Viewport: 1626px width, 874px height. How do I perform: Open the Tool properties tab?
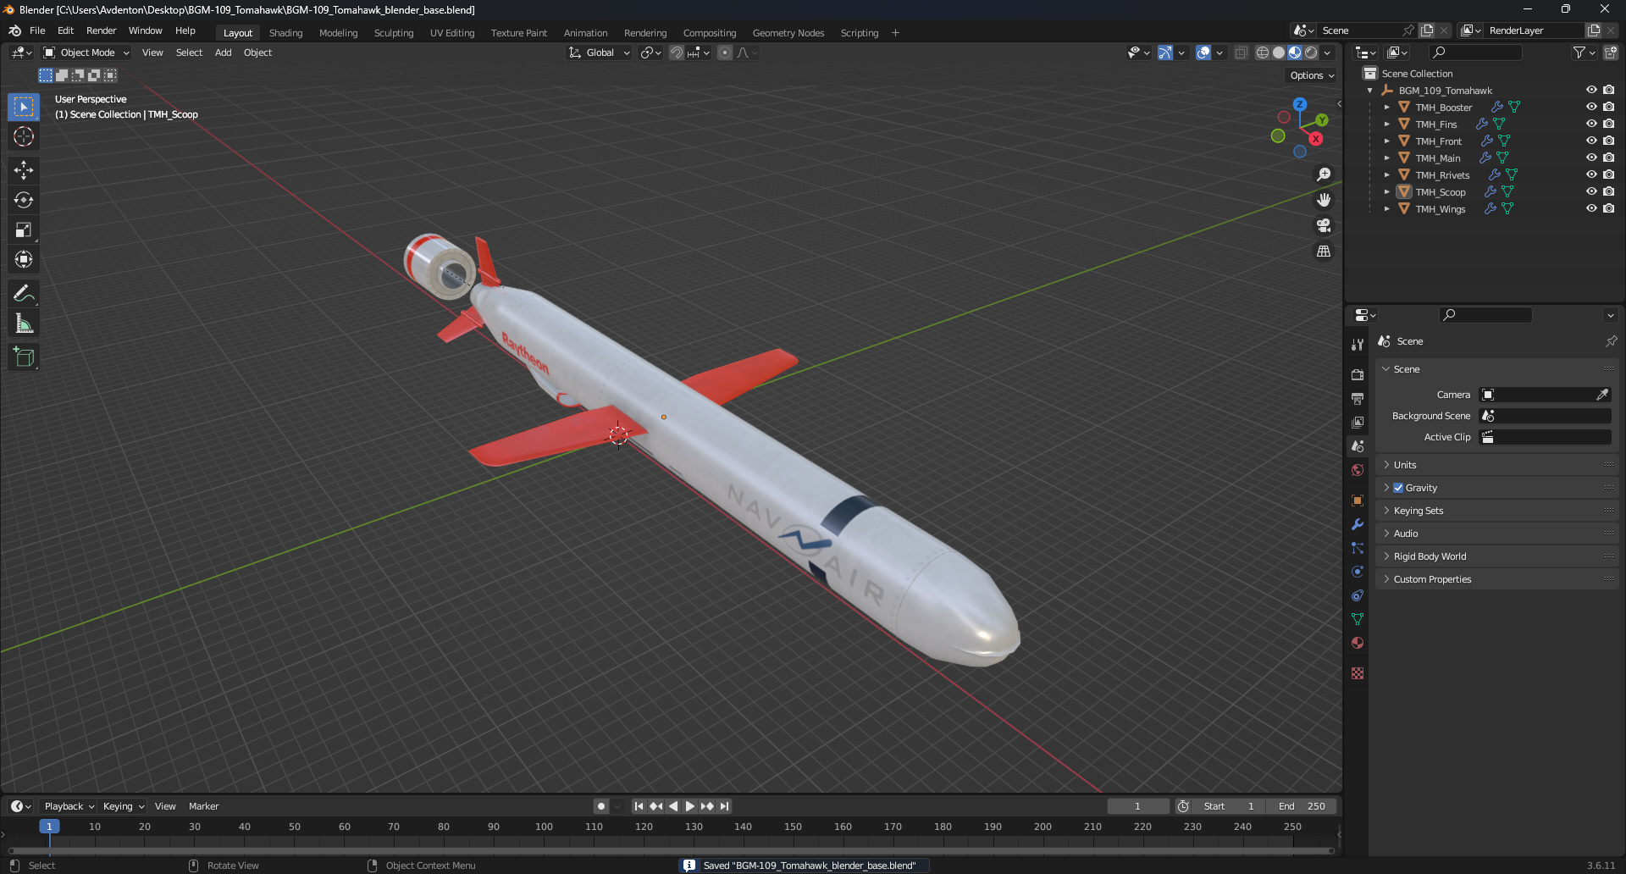(x=1358, y=345)
